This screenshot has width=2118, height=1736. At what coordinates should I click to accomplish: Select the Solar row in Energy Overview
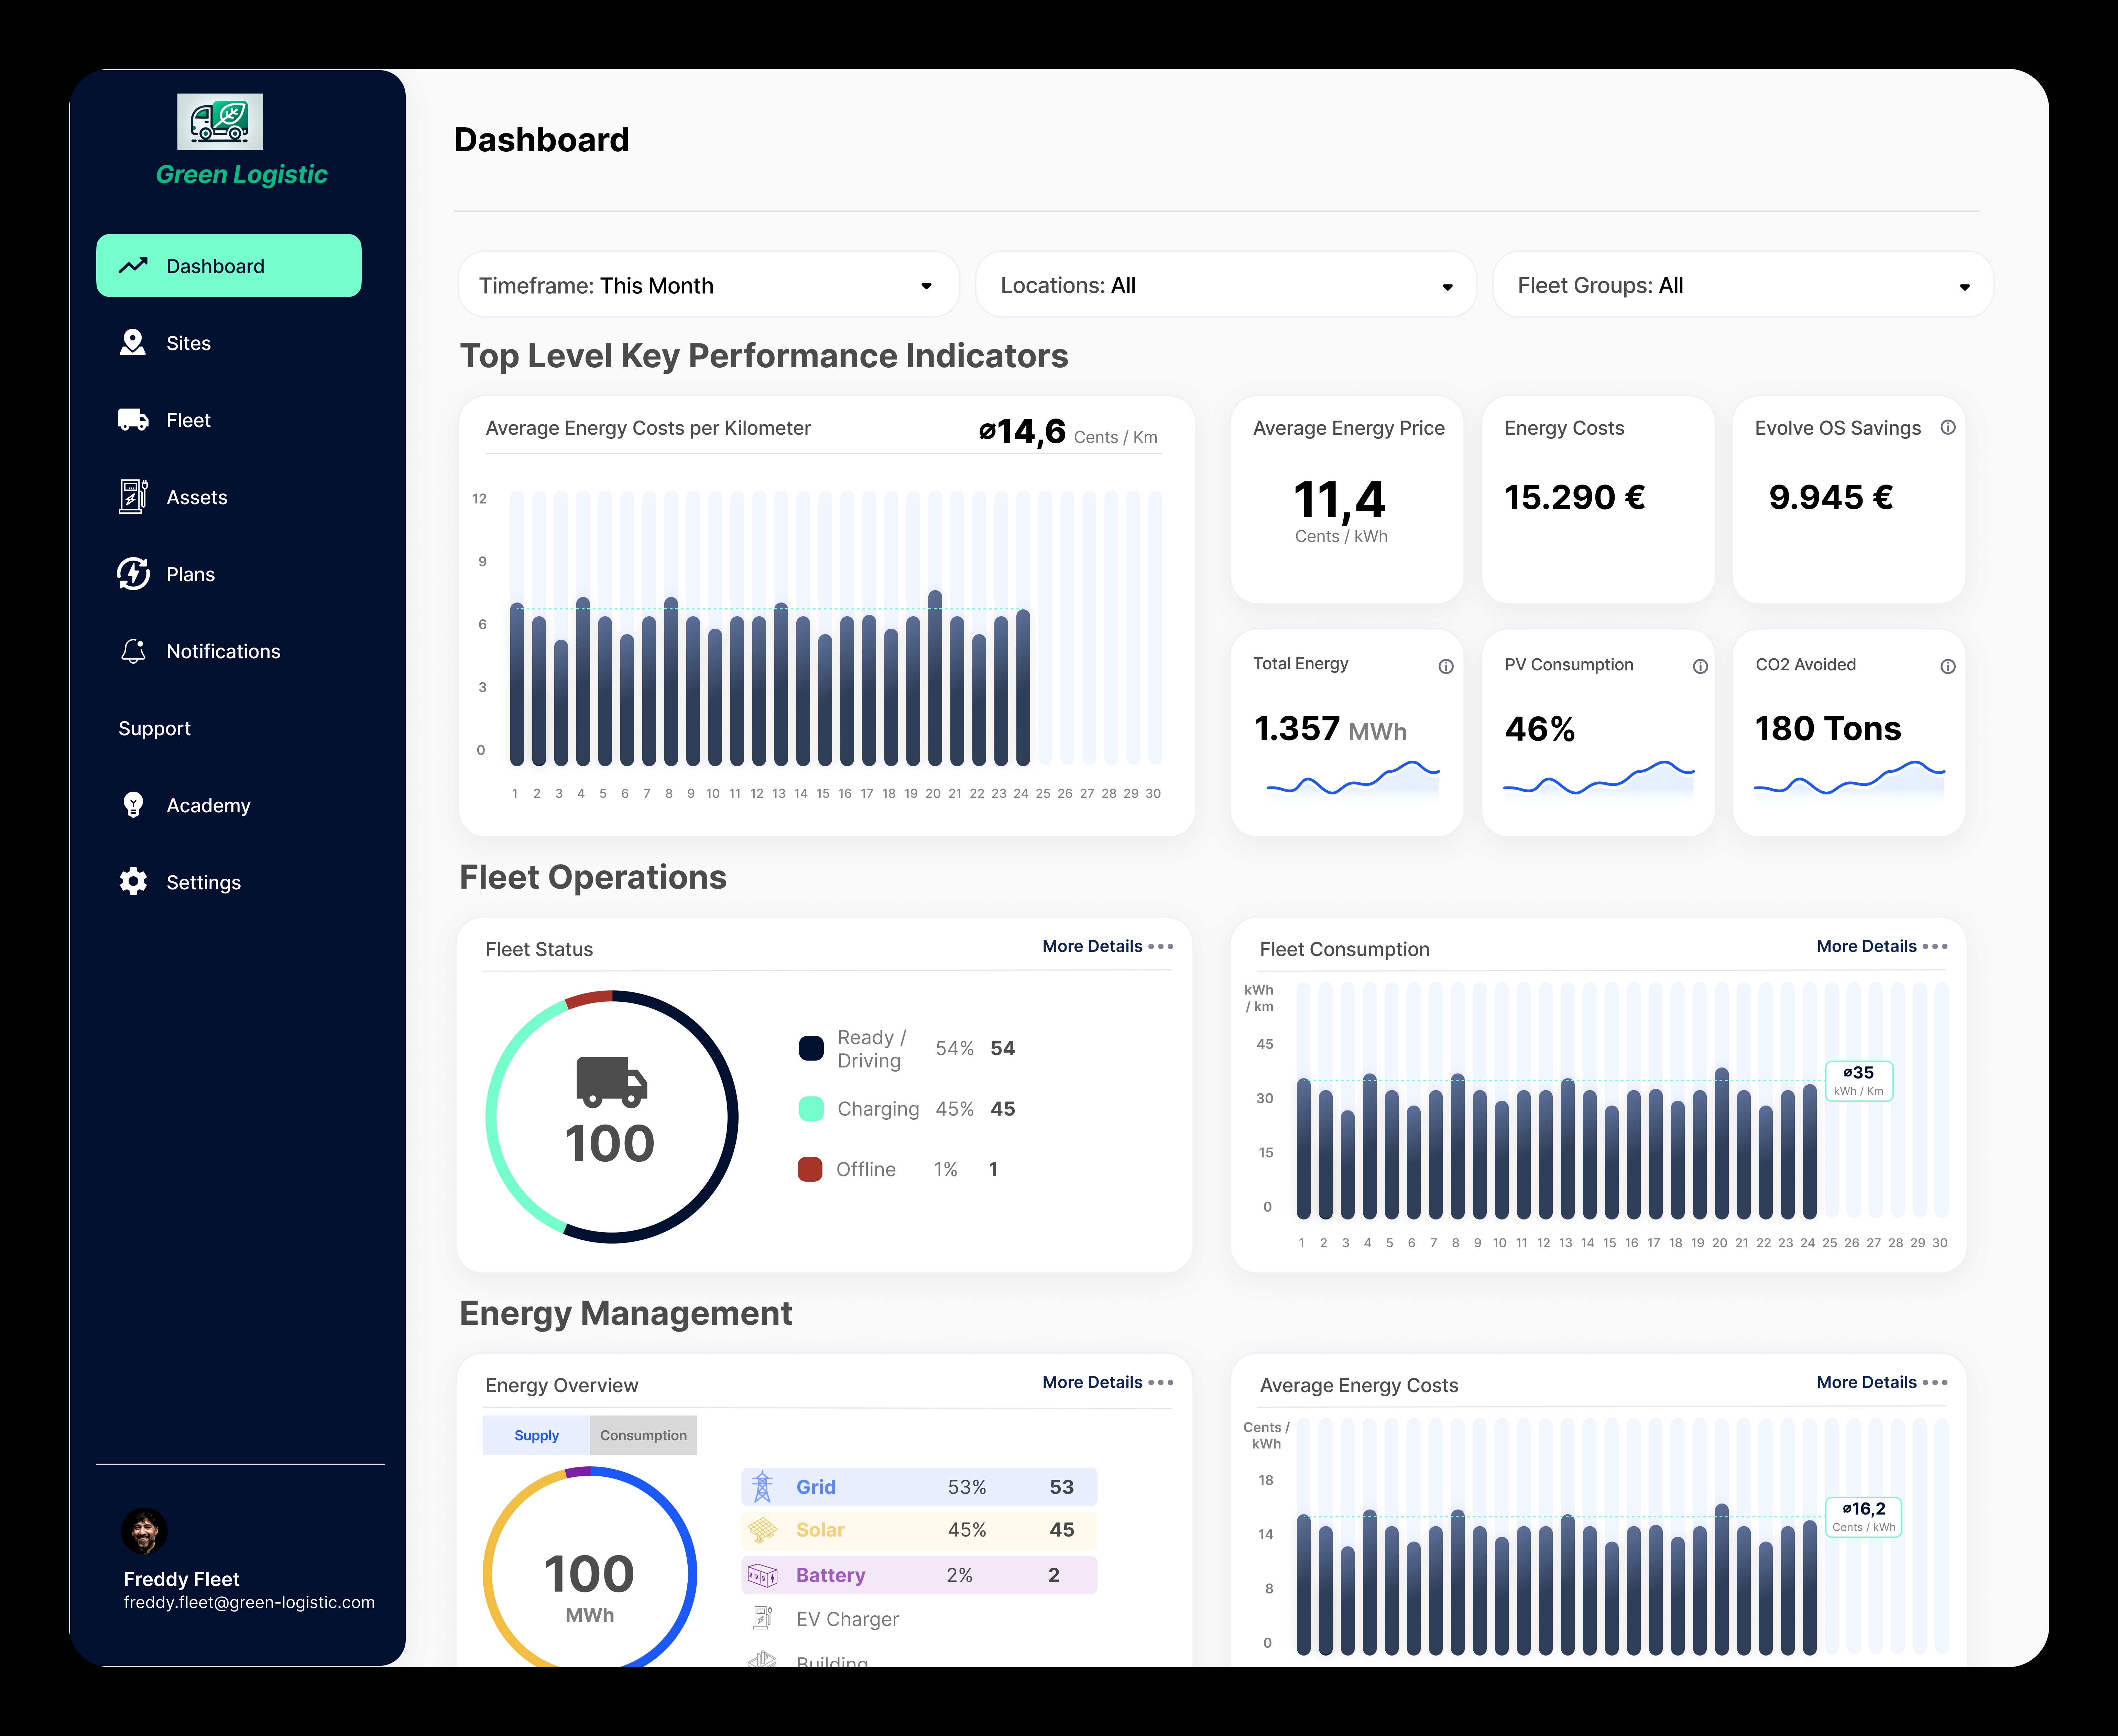click(x=919, y=1530)
